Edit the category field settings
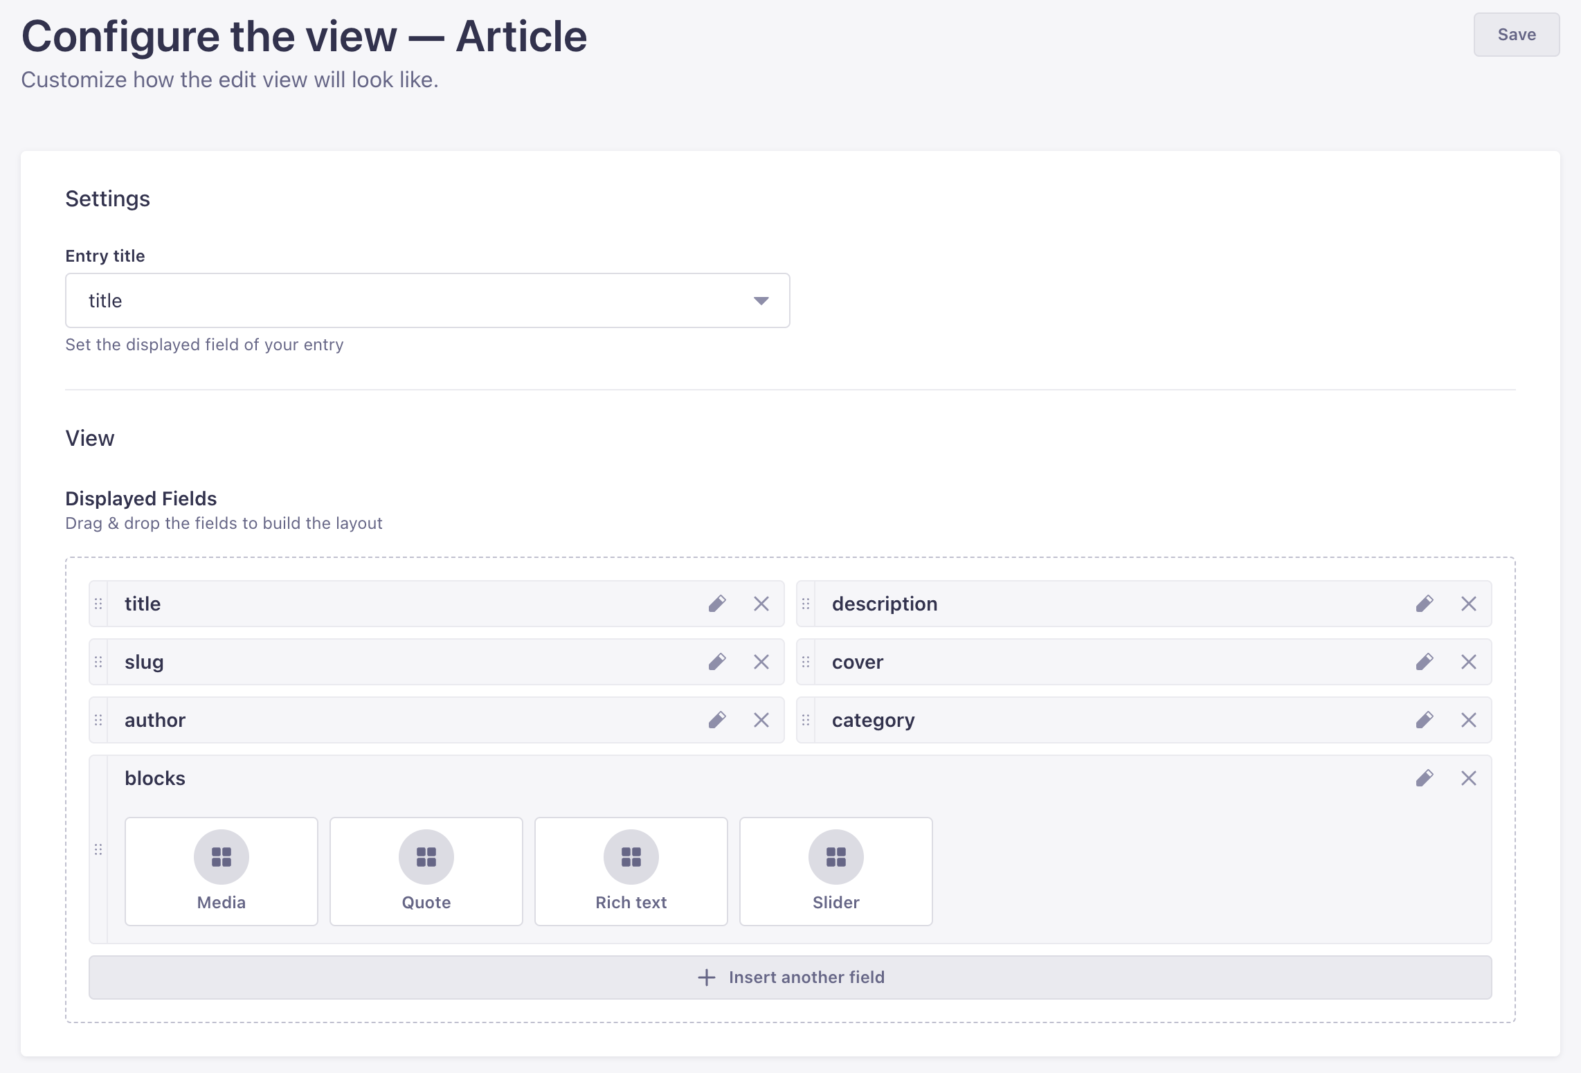The height and width of the screenshot is (1073, 1581). click(x=1425, y=719)
